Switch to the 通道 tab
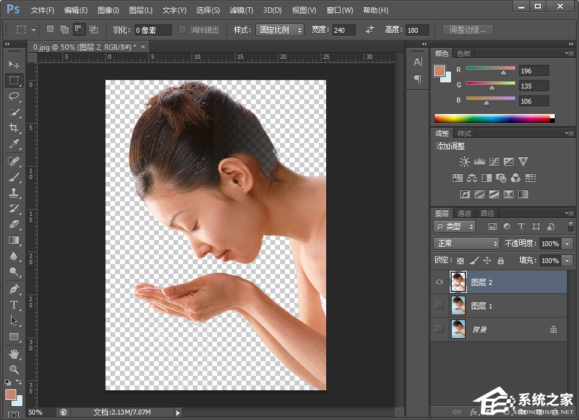 464,213
